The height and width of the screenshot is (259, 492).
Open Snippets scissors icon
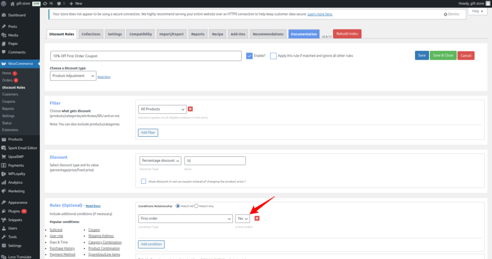[4, 220]
